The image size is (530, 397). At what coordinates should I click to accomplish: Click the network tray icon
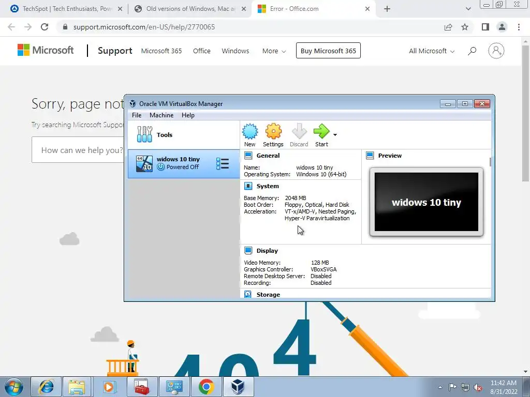pos(465,387)
